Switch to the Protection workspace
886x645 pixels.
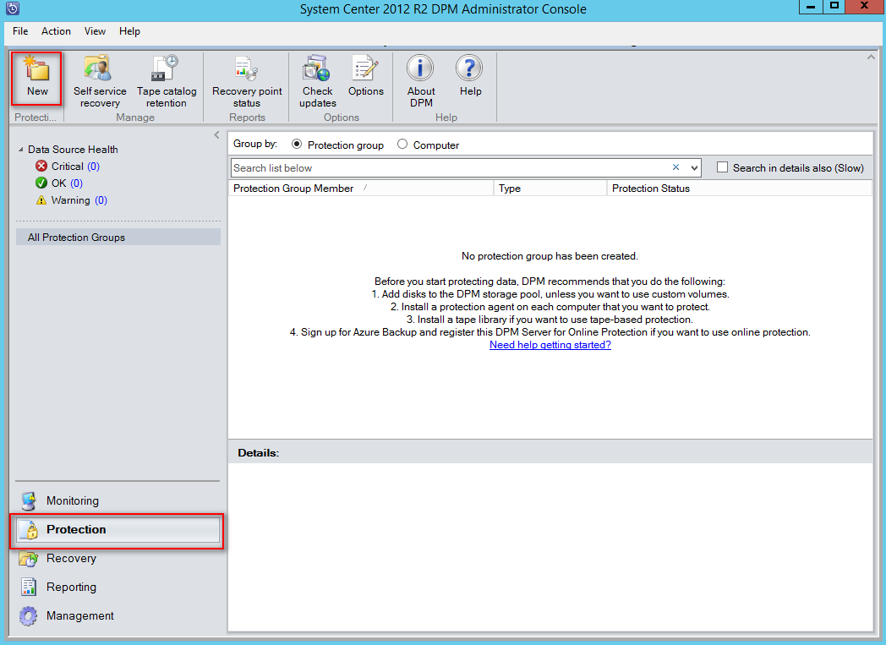pos(118,530)
